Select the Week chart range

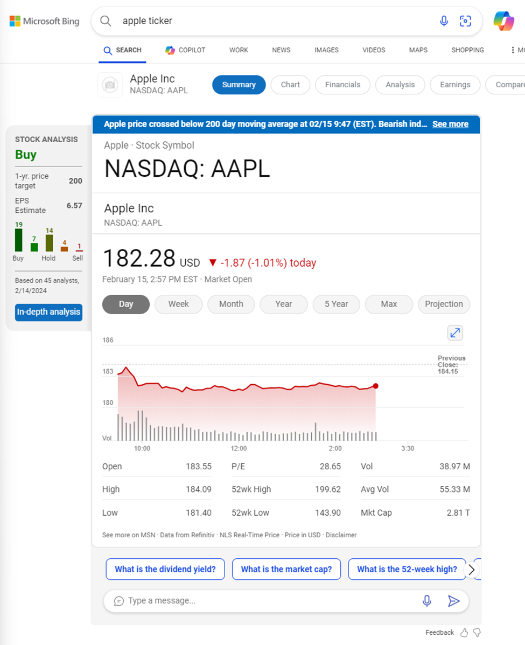point(178,304)
